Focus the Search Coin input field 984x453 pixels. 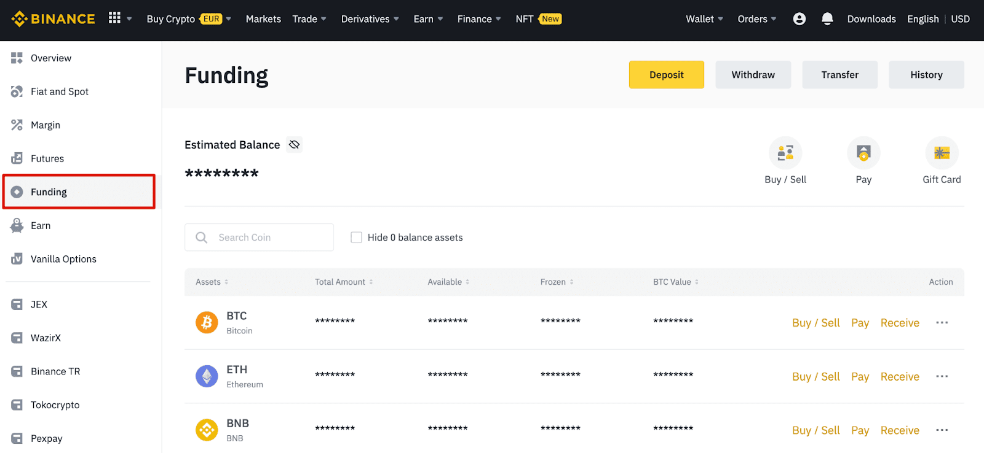(259, 238)
